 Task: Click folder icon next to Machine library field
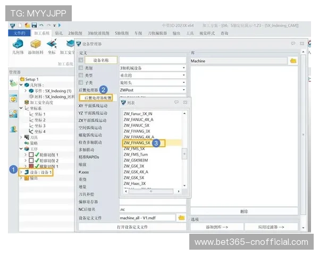293,61
